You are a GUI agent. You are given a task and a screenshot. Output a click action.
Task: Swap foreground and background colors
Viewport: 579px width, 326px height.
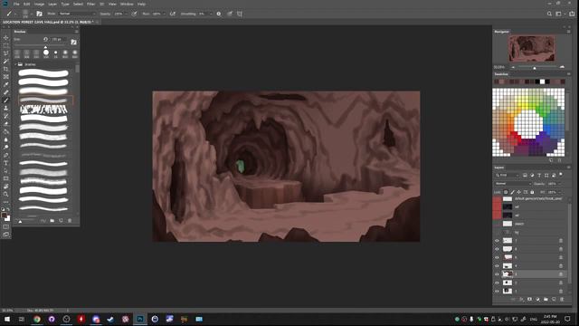pyautogui.click(x=8, y=210)
